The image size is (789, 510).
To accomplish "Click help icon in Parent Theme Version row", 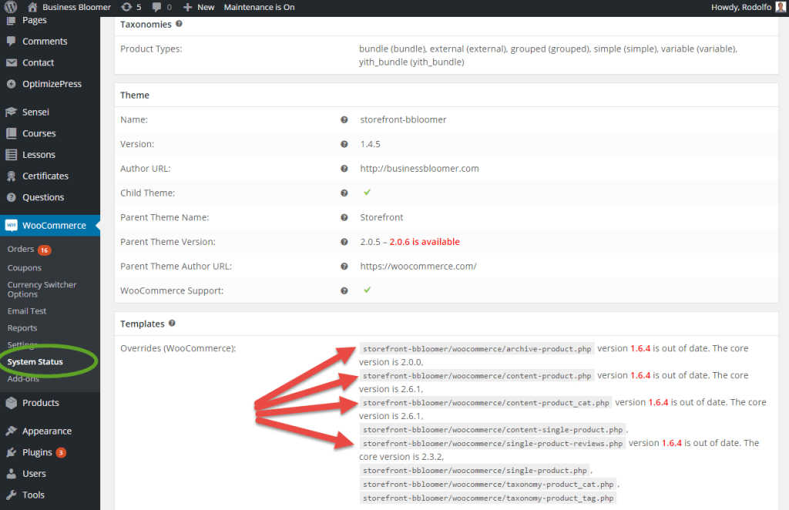I will click(344, 242).
